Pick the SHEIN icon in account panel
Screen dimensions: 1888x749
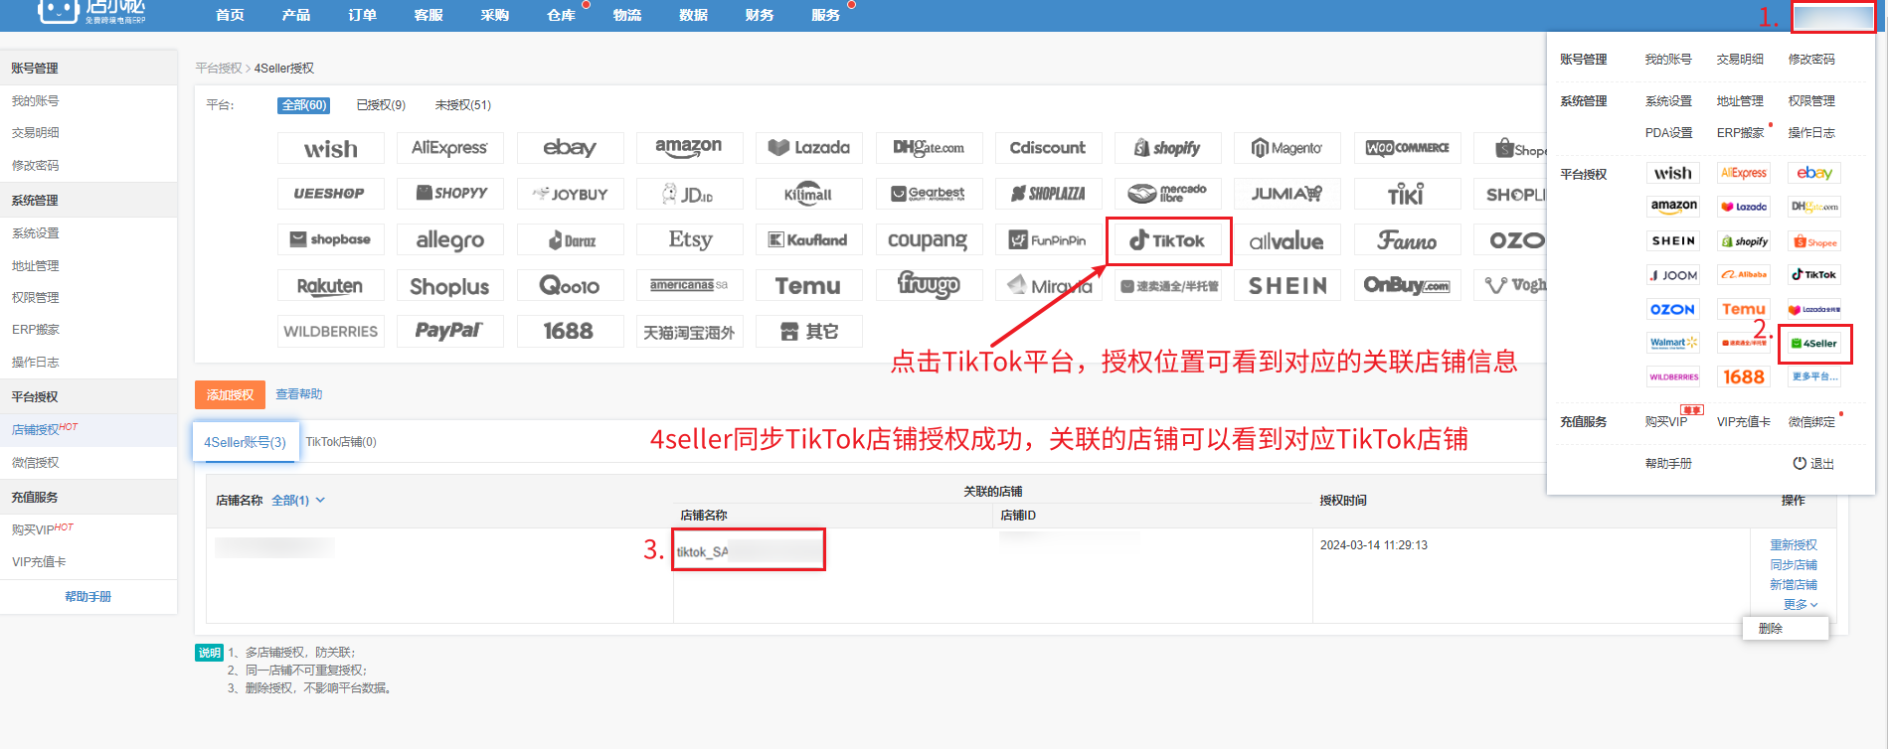point(1673,241)
